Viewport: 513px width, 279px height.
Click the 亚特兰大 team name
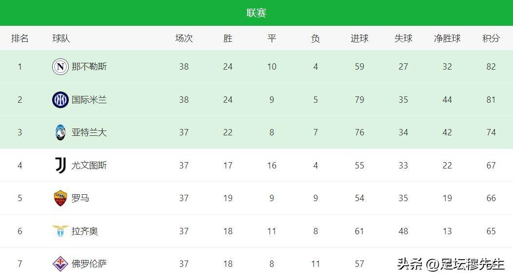point(89,132)
